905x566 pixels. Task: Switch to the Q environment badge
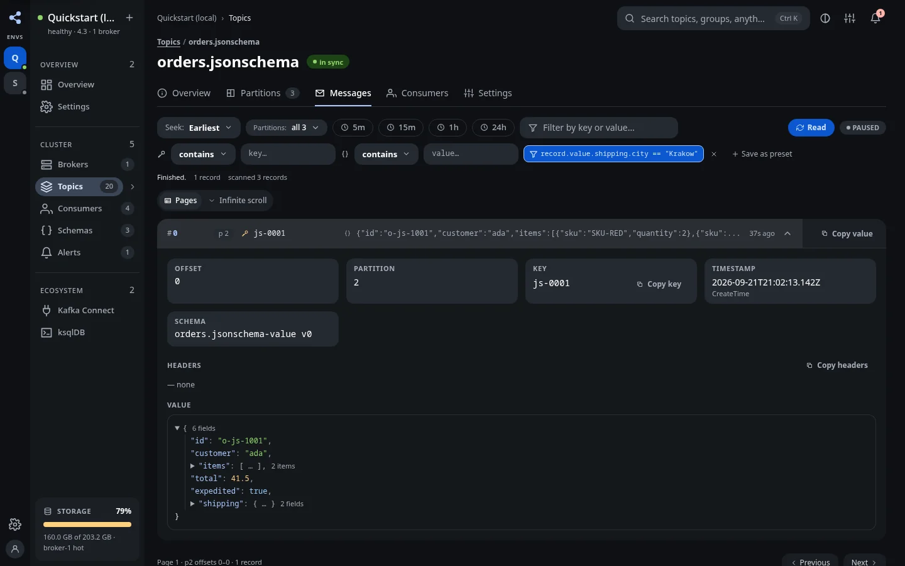15,58
